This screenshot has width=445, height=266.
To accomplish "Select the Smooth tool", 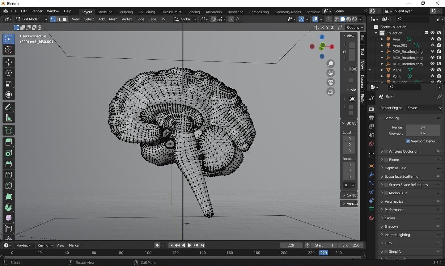I will tap(9, 218).
